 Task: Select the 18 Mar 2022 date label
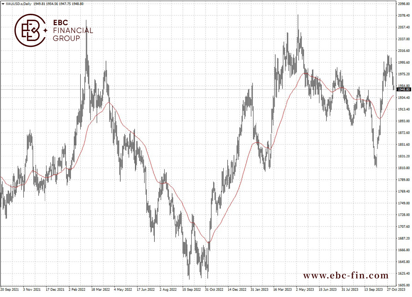click(100, 290)
